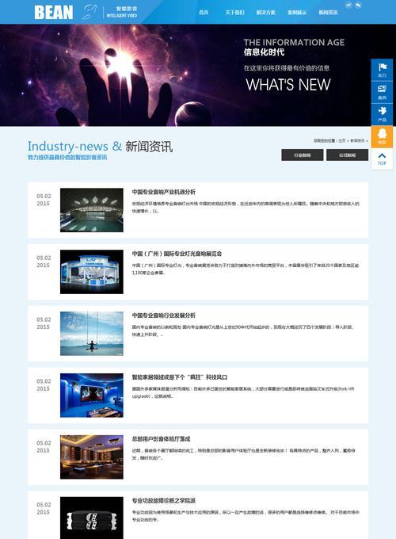This screenshot has width=396, height=539.
Task: Open the article 专业功放故障诊断之学院派
Action: (x=164, y=500)
